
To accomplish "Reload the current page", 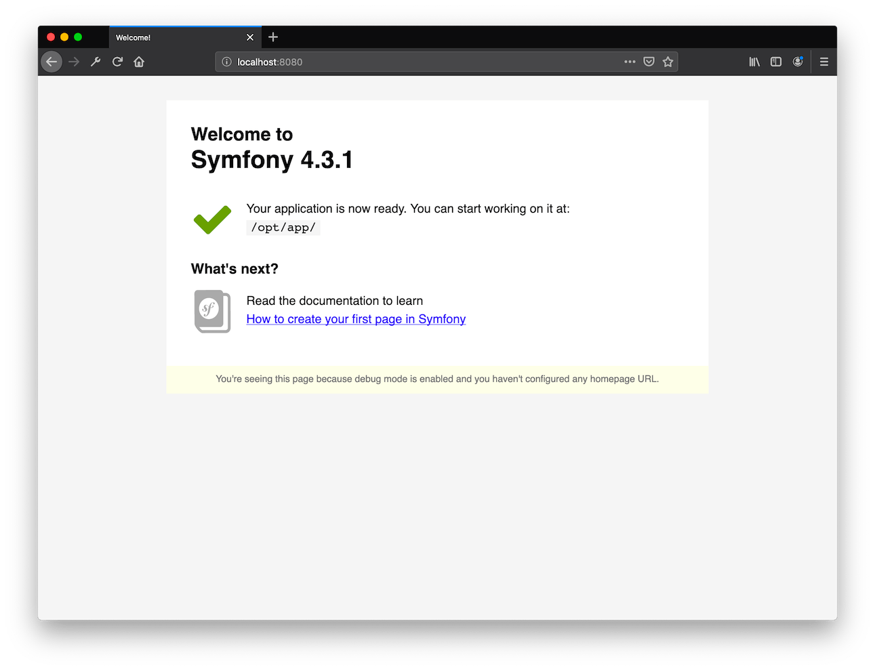I will [x=117, y=62].
